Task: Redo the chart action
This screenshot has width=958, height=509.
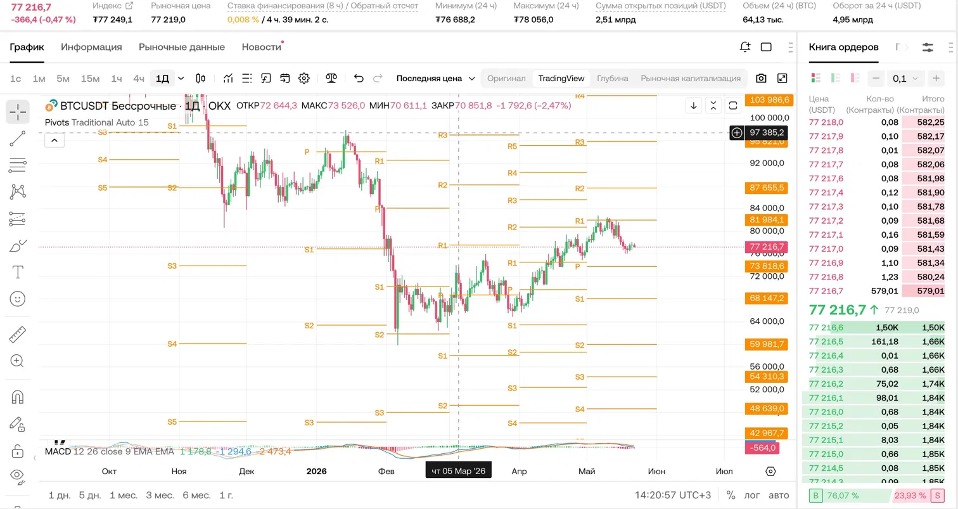Action: (378, 79)
